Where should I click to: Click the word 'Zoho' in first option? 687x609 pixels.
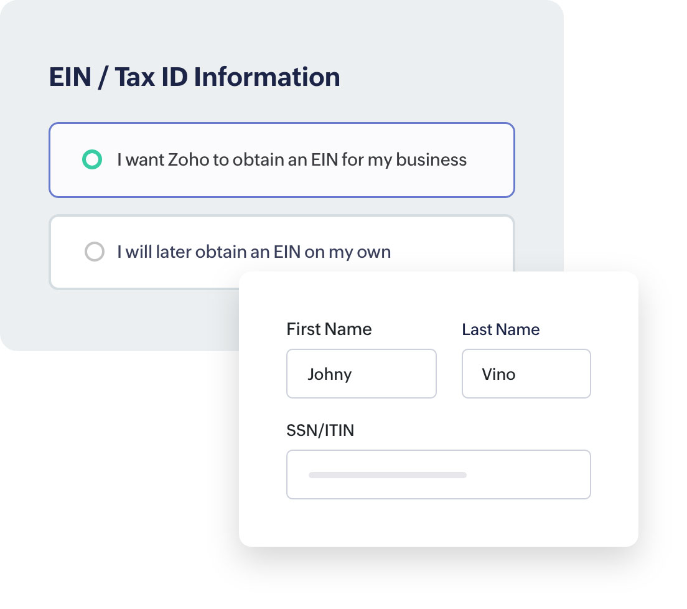(189, 160)
